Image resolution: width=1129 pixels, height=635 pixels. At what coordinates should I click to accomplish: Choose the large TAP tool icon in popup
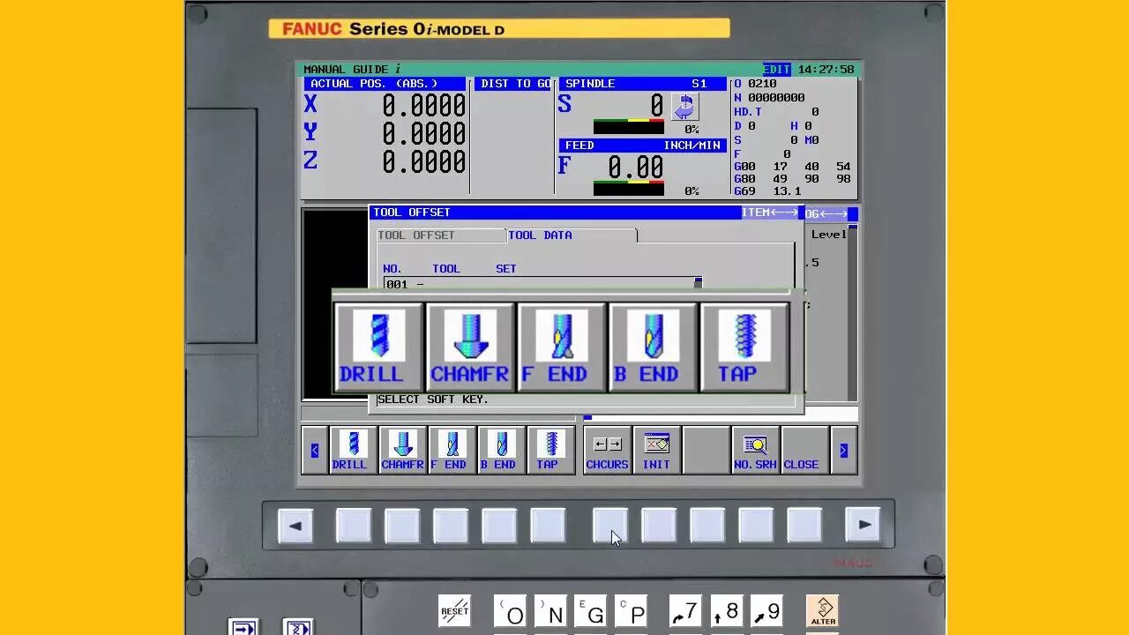[744, 347]
